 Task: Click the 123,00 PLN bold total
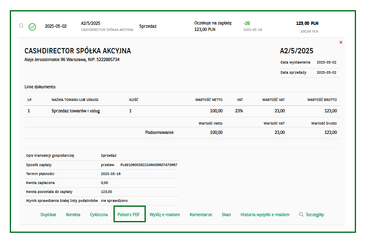coord(307,23)
